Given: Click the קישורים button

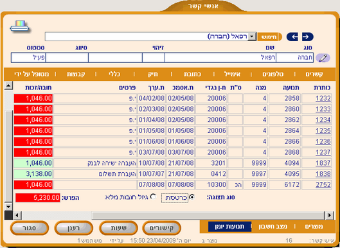Looking at the screenshot, I should coord(161,228).
